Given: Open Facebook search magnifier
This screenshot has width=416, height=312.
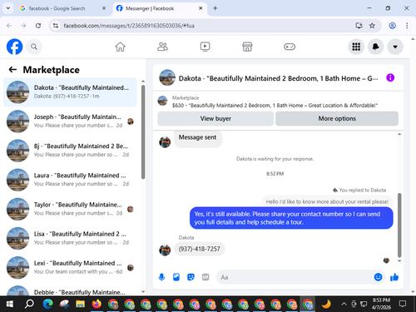Looking at the screenshot, I should click(x=34, y=47).
